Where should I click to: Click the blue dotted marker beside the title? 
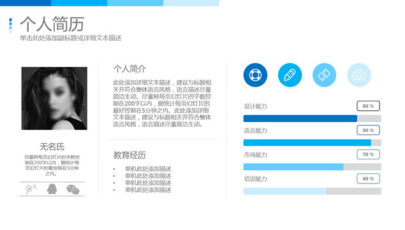(x=10, y=25)
